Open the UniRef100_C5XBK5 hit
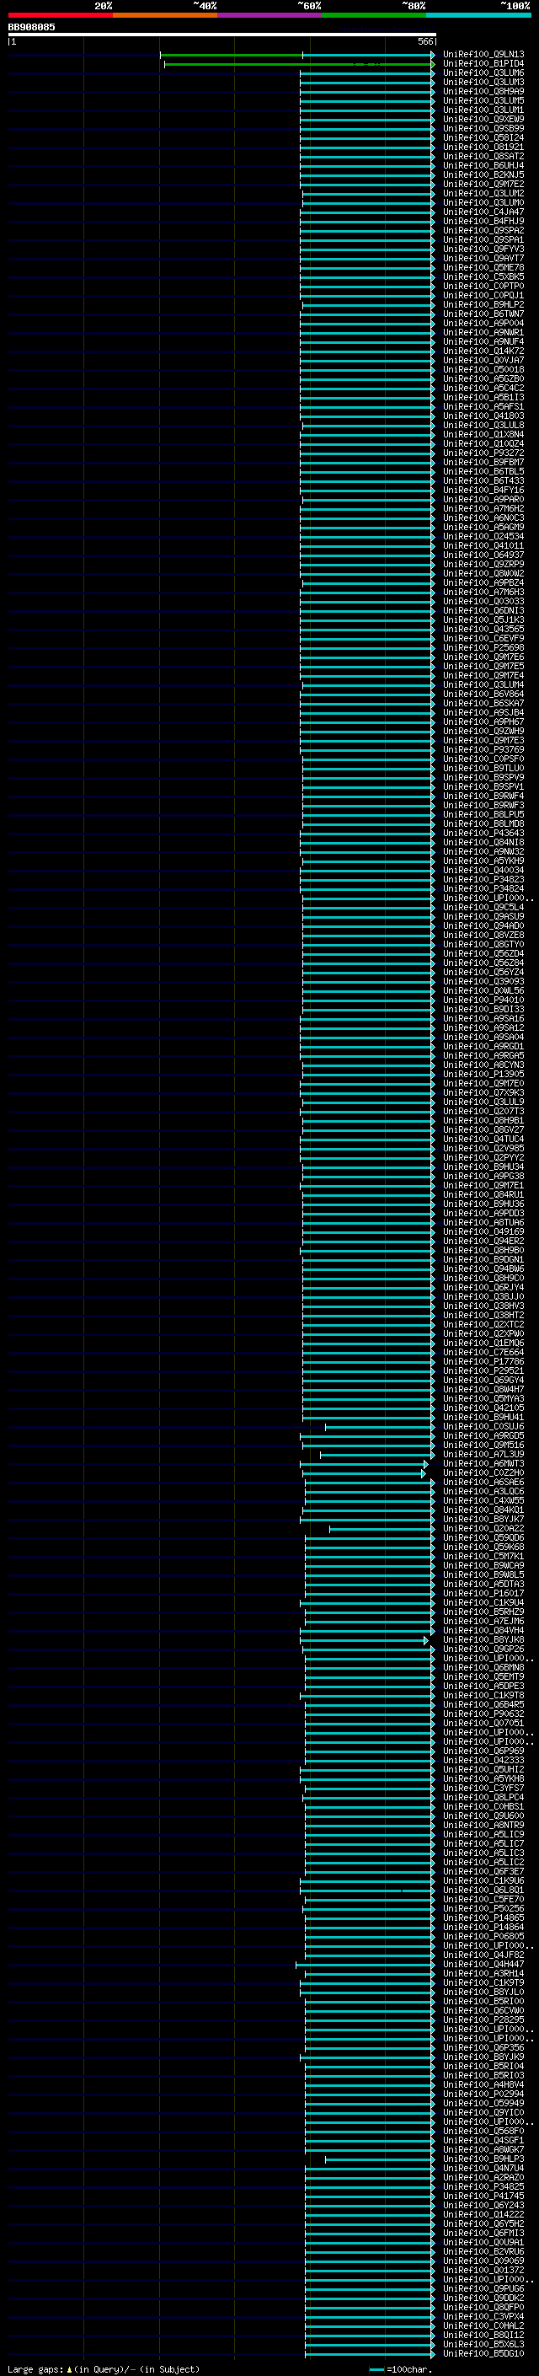 click(483, 276)
